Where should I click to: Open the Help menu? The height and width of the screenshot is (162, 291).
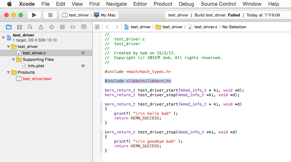[x=273, y=4]
